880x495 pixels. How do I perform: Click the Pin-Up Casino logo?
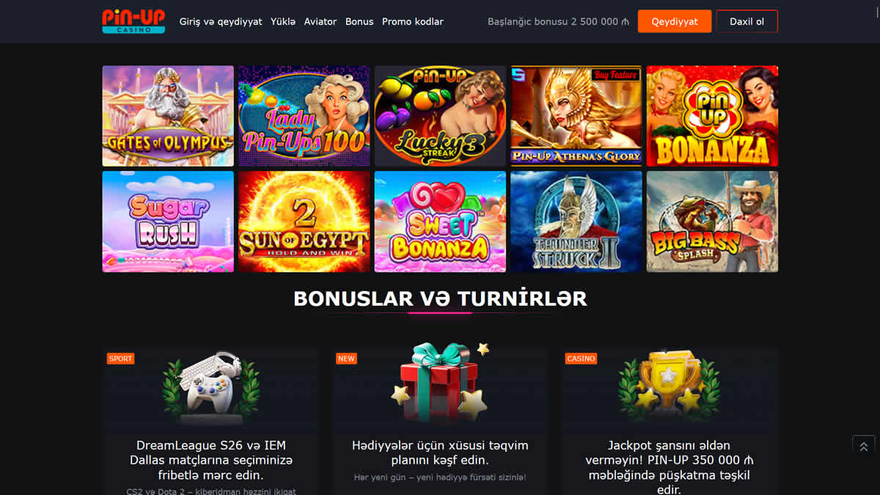pyautogui.click(x=133, y=21)
